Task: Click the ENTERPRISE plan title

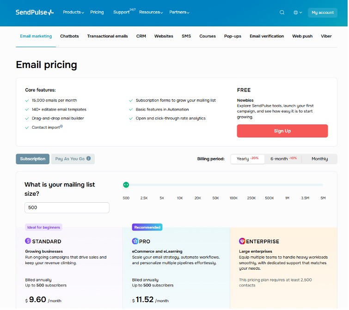Action: pos(263,242)
